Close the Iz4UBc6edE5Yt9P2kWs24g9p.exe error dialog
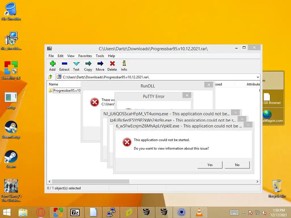 [242, 119]
